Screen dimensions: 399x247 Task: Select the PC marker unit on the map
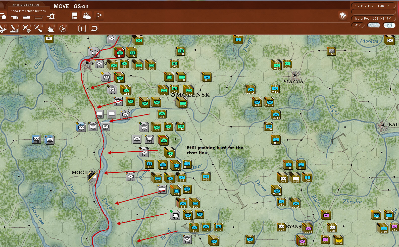pyautogui.click(x=49, y=38)
